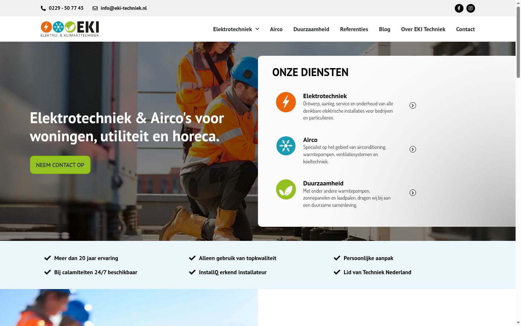Image resolution: width=521 pixels, height=326 pixels.
Task: Click the arrow circle beside Elektrotechniek service
Action: tap(413, 105)
